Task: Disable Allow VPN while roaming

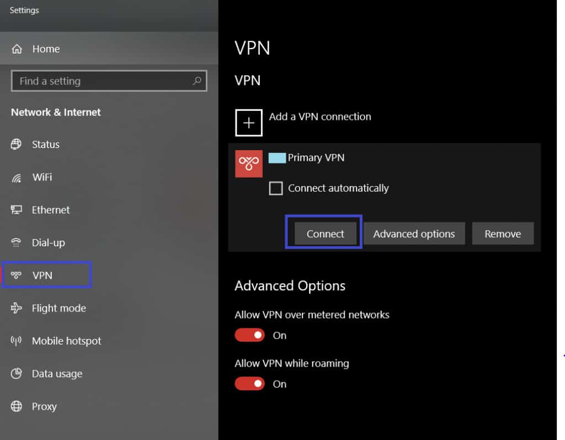Action: pos(249,383)
